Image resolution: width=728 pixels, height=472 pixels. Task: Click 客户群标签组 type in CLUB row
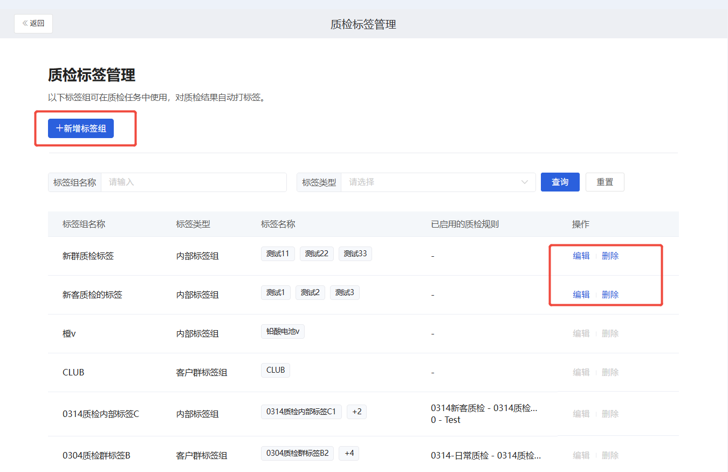(x=202, y=373)
